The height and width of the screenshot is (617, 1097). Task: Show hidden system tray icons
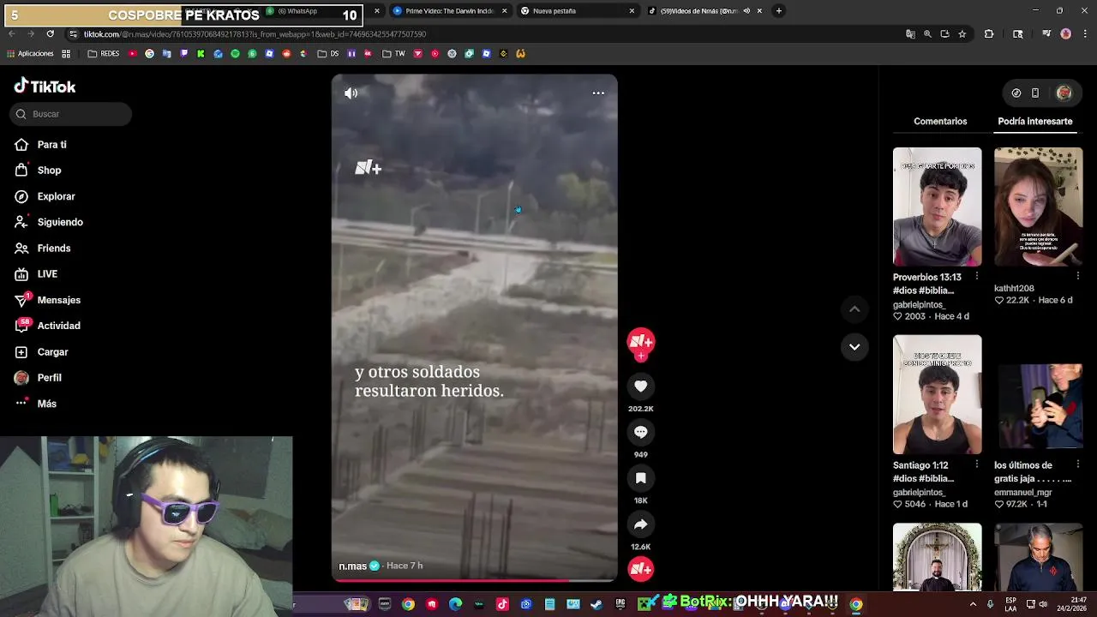click(x=973, y=604)
